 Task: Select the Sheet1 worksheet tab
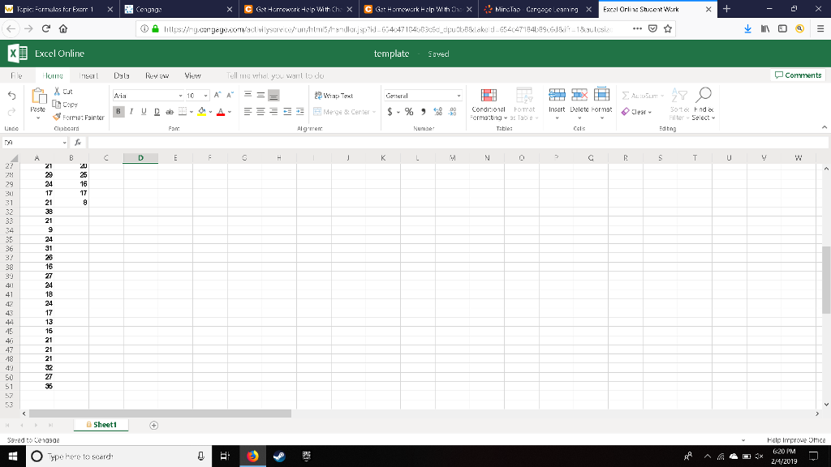pos(101,425)
